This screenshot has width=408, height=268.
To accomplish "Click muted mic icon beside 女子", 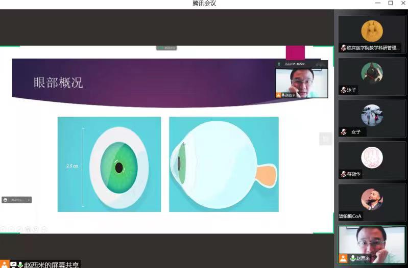I will [344, 132].
